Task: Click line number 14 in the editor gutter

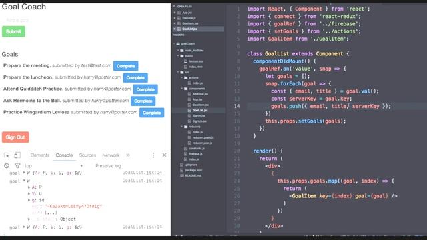Action: tap(237, 106)
